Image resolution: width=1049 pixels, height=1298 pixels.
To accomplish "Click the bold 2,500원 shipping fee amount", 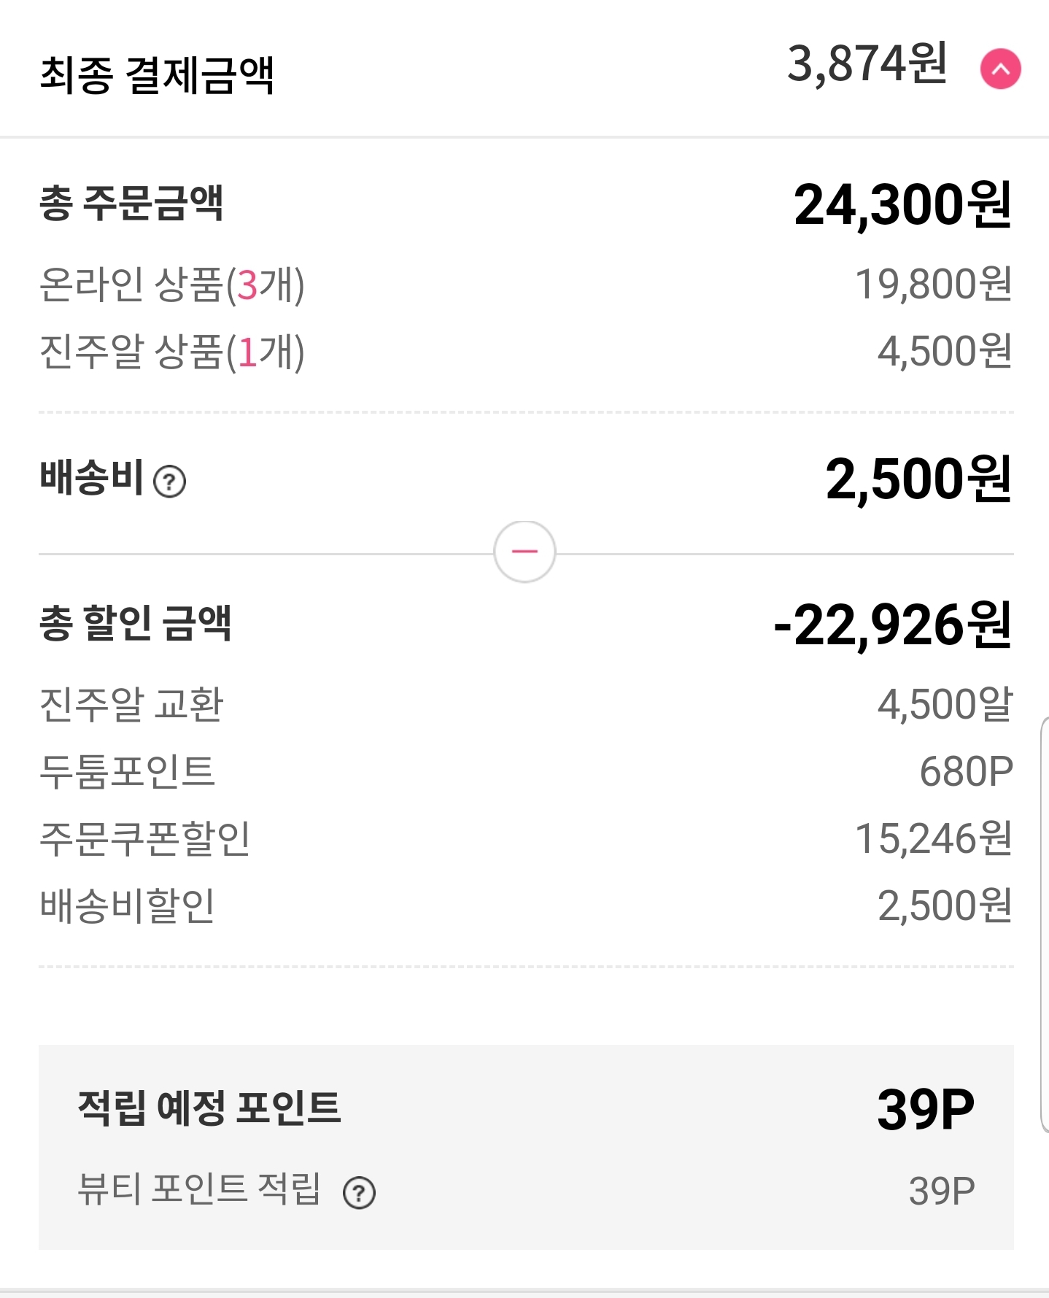I will tap(918, 479).
